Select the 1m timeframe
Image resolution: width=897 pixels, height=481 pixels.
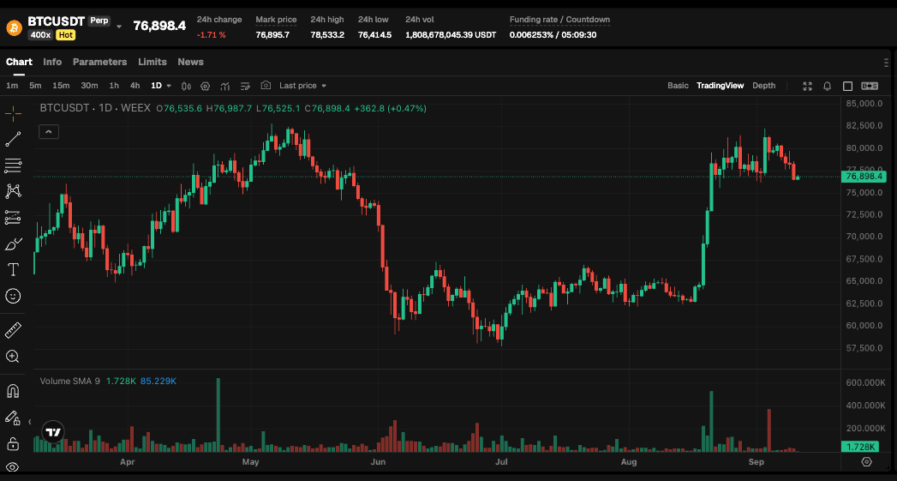point(12,86)
